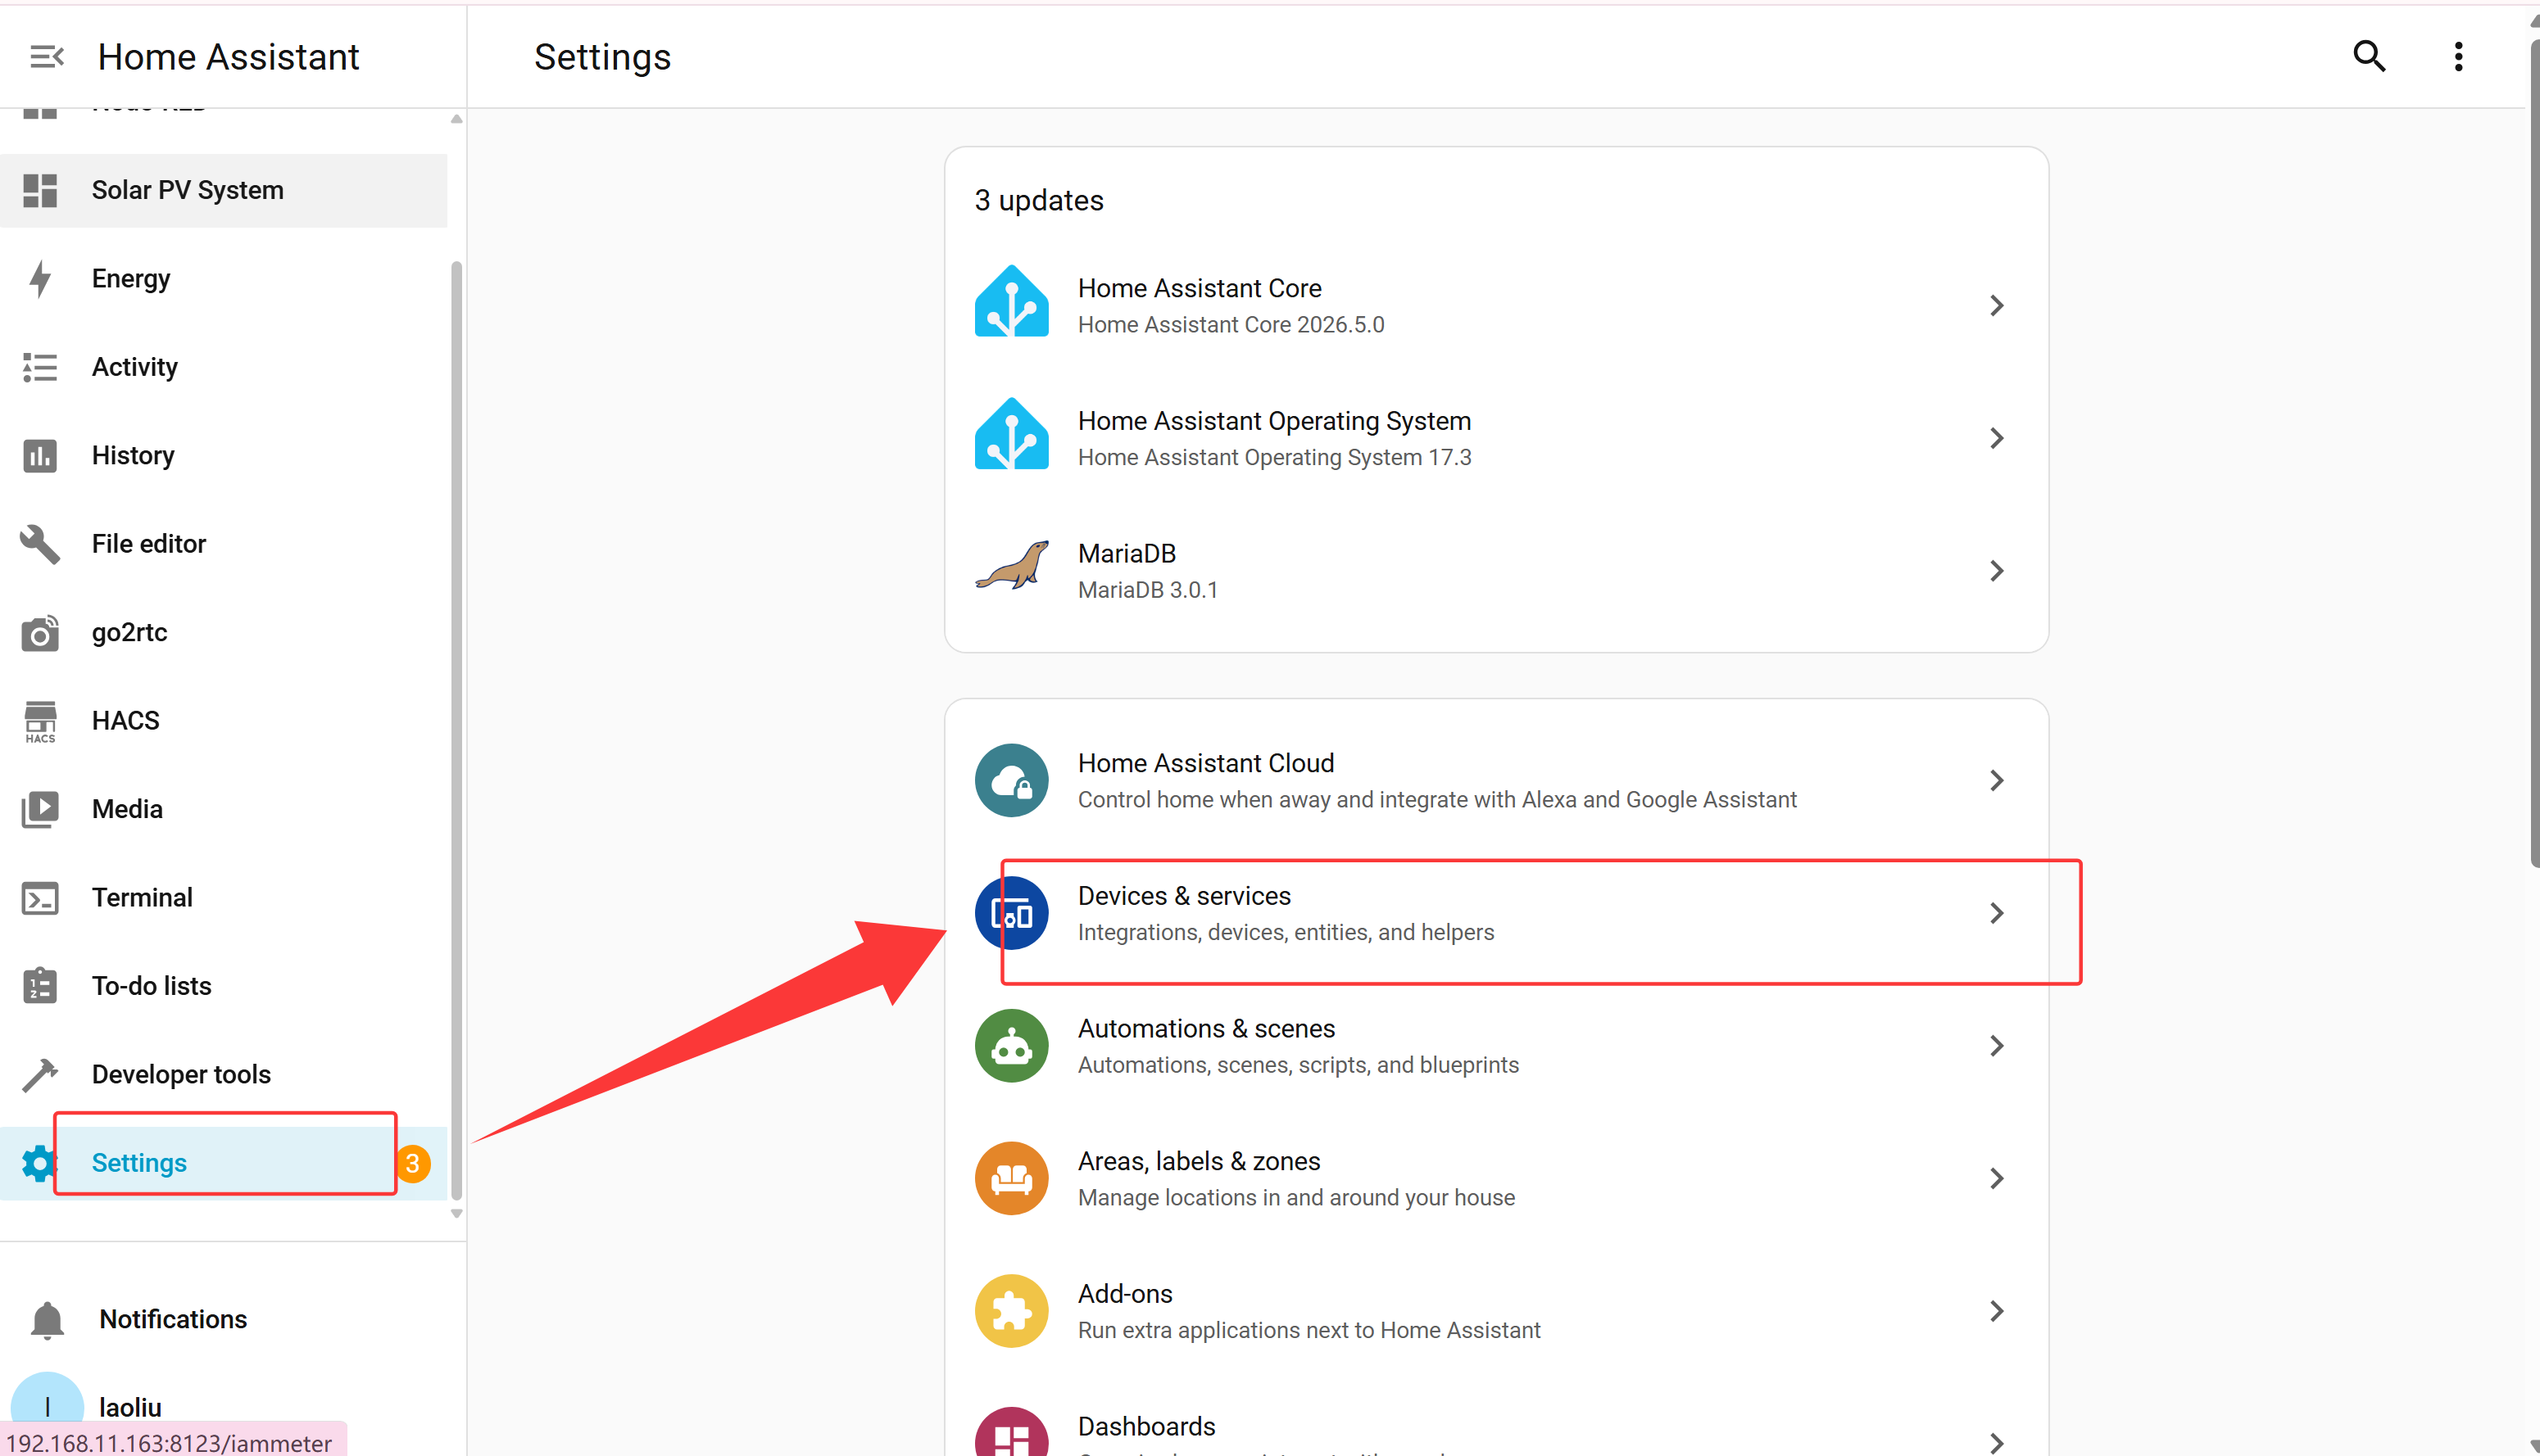Image resolution: width=2540 pixels, height=1456 pixels.
Task: Open Automations & scenes settings
Action: click(1497, 1046)
